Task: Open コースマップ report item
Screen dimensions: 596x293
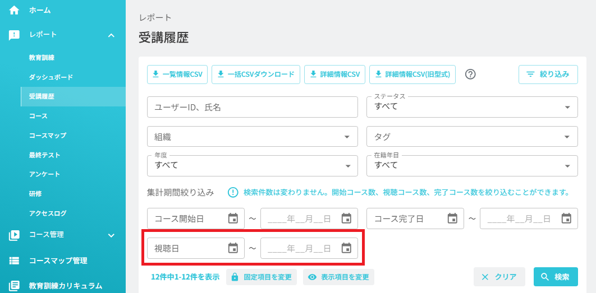Action: (48, 136)
